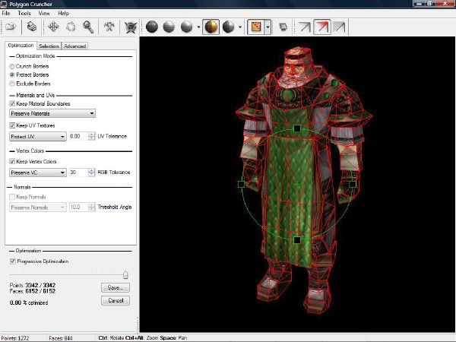Toggle Keep UV Textures checkbox
Viewport: 456px width, 342px height.
pyautogui.click(x=12, y=125)
